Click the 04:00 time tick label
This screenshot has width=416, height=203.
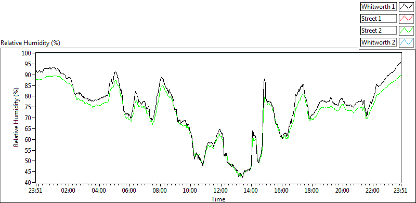click(99, 191)
